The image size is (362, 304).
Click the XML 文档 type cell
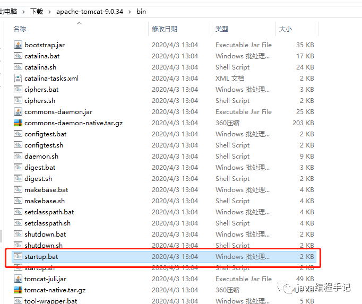click(230, 78)
